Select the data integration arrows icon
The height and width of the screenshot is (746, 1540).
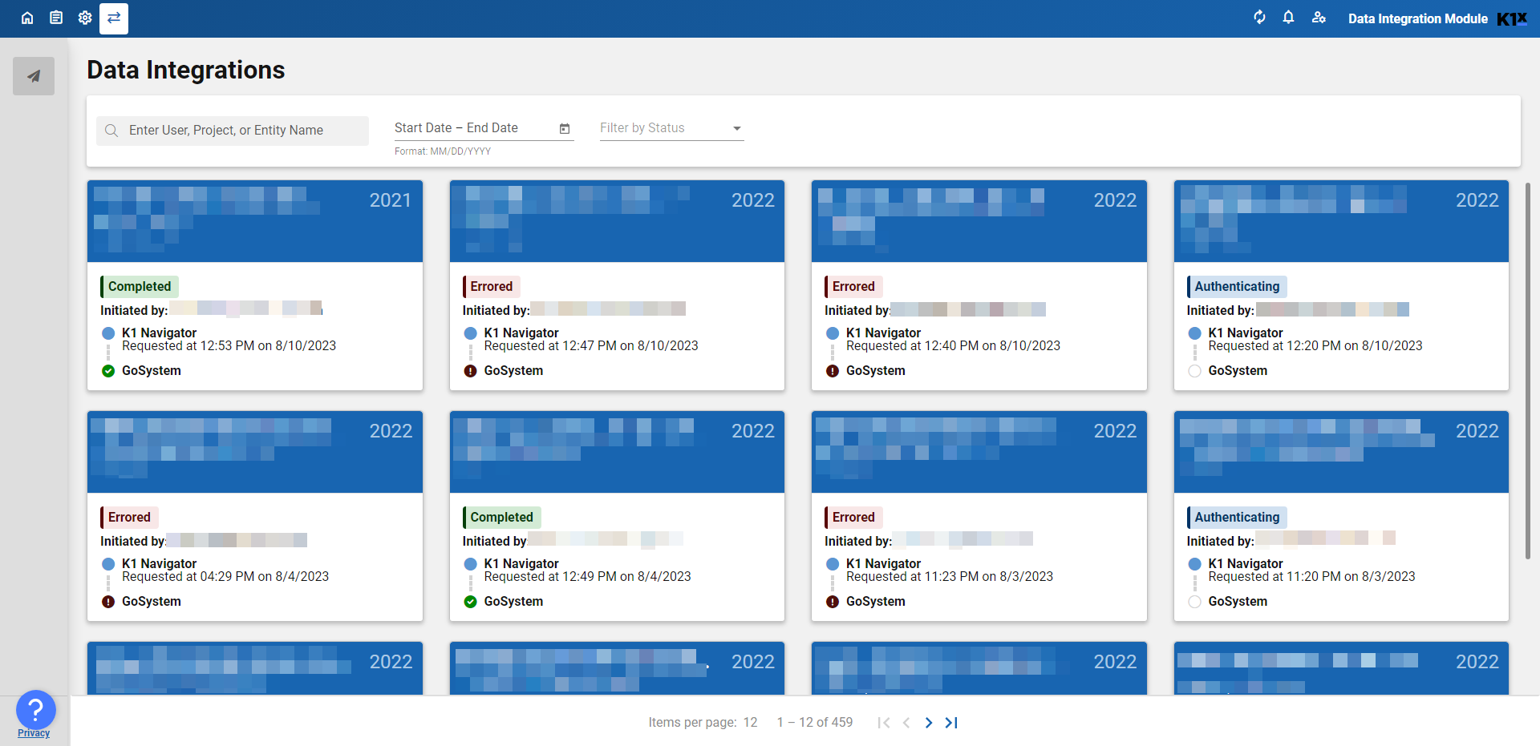pyautogui.click(x=114, y=18)
